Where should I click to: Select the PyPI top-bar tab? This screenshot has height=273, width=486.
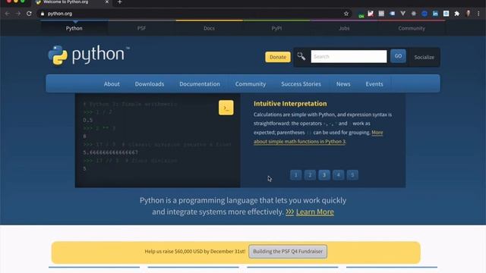click(x=276, y=28)
